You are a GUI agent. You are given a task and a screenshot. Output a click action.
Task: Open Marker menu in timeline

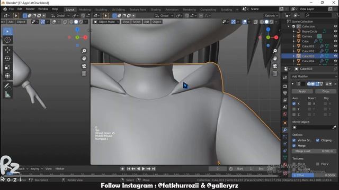[x=60, y=169]
